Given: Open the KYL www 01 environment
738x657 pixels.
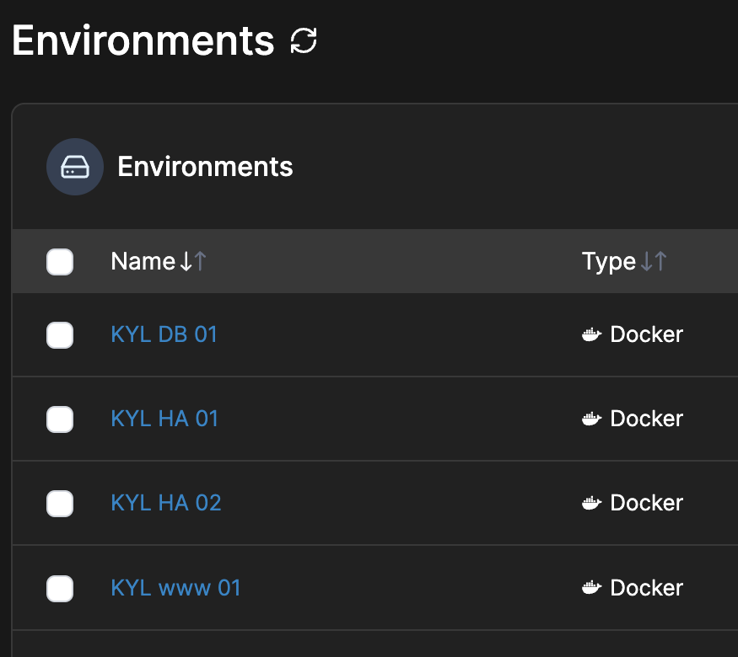Looking at the screenshot, I should (x=175, y=588).
